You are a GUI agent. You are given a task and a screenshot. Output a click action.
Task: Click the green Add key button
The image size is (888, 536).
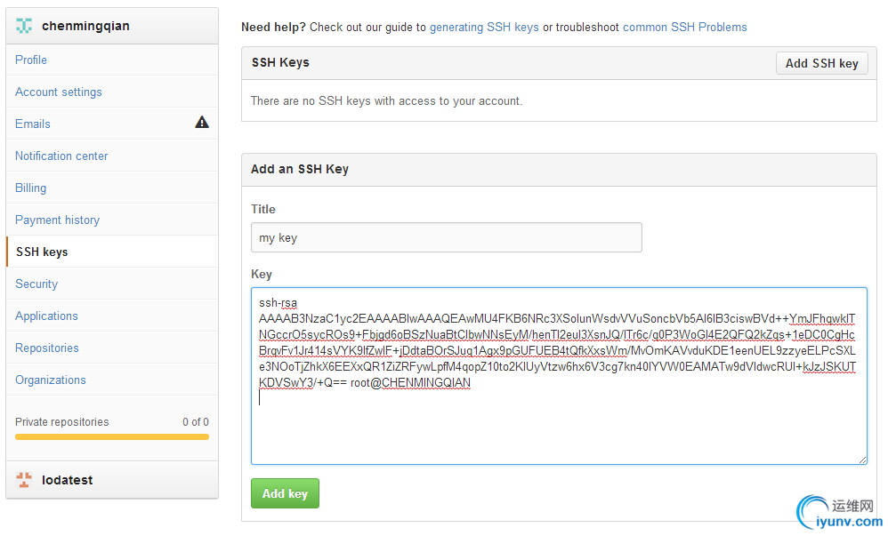tap(285, 493)
